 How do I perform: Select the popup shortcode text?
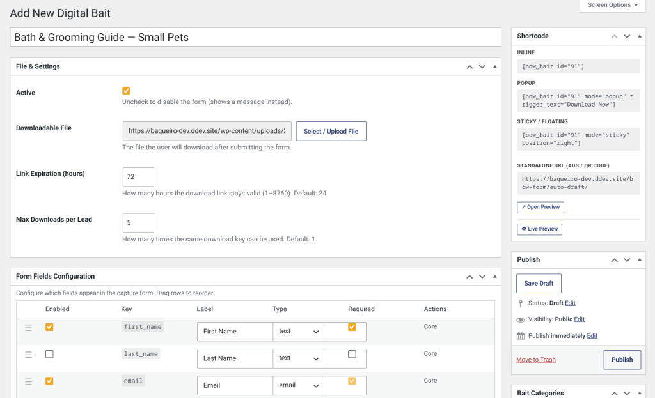[x=578, y=100]
